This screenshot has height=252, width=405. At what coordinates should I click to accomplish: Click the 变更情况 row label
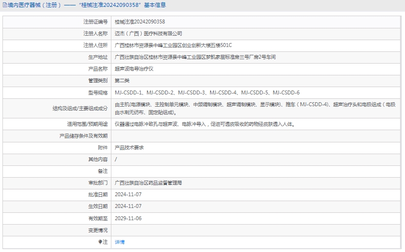pos(98,230)
